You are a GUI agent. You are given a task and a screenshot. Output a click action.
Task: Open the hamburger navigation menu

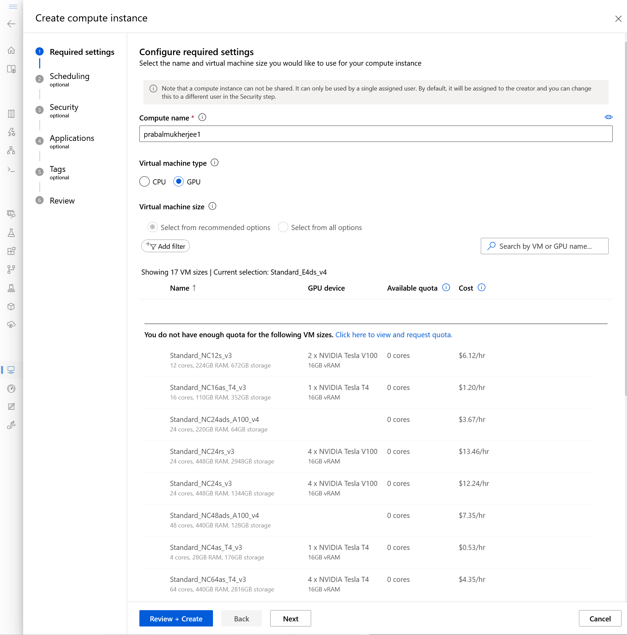[13, 6]
